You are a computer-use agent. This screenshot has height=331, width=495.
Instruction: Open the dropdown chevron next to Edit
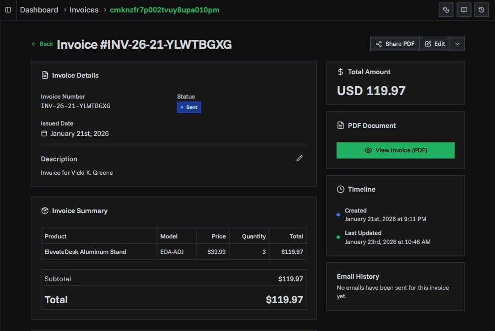pyautogui.click(x=457, y=43)
